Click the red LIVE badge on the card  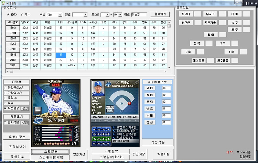pos(56,85)
